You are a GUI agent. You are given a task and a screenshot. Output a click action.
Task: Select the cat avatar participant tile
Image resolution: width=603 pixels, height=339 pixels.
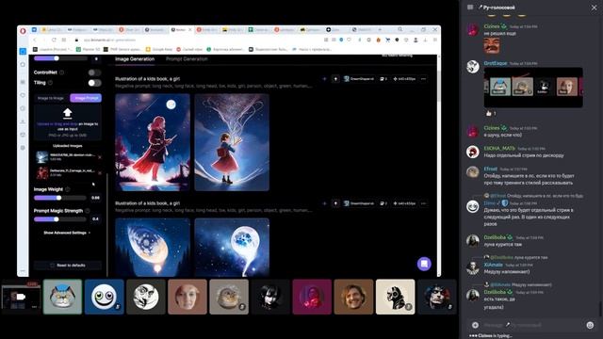(x=63, y=297)
